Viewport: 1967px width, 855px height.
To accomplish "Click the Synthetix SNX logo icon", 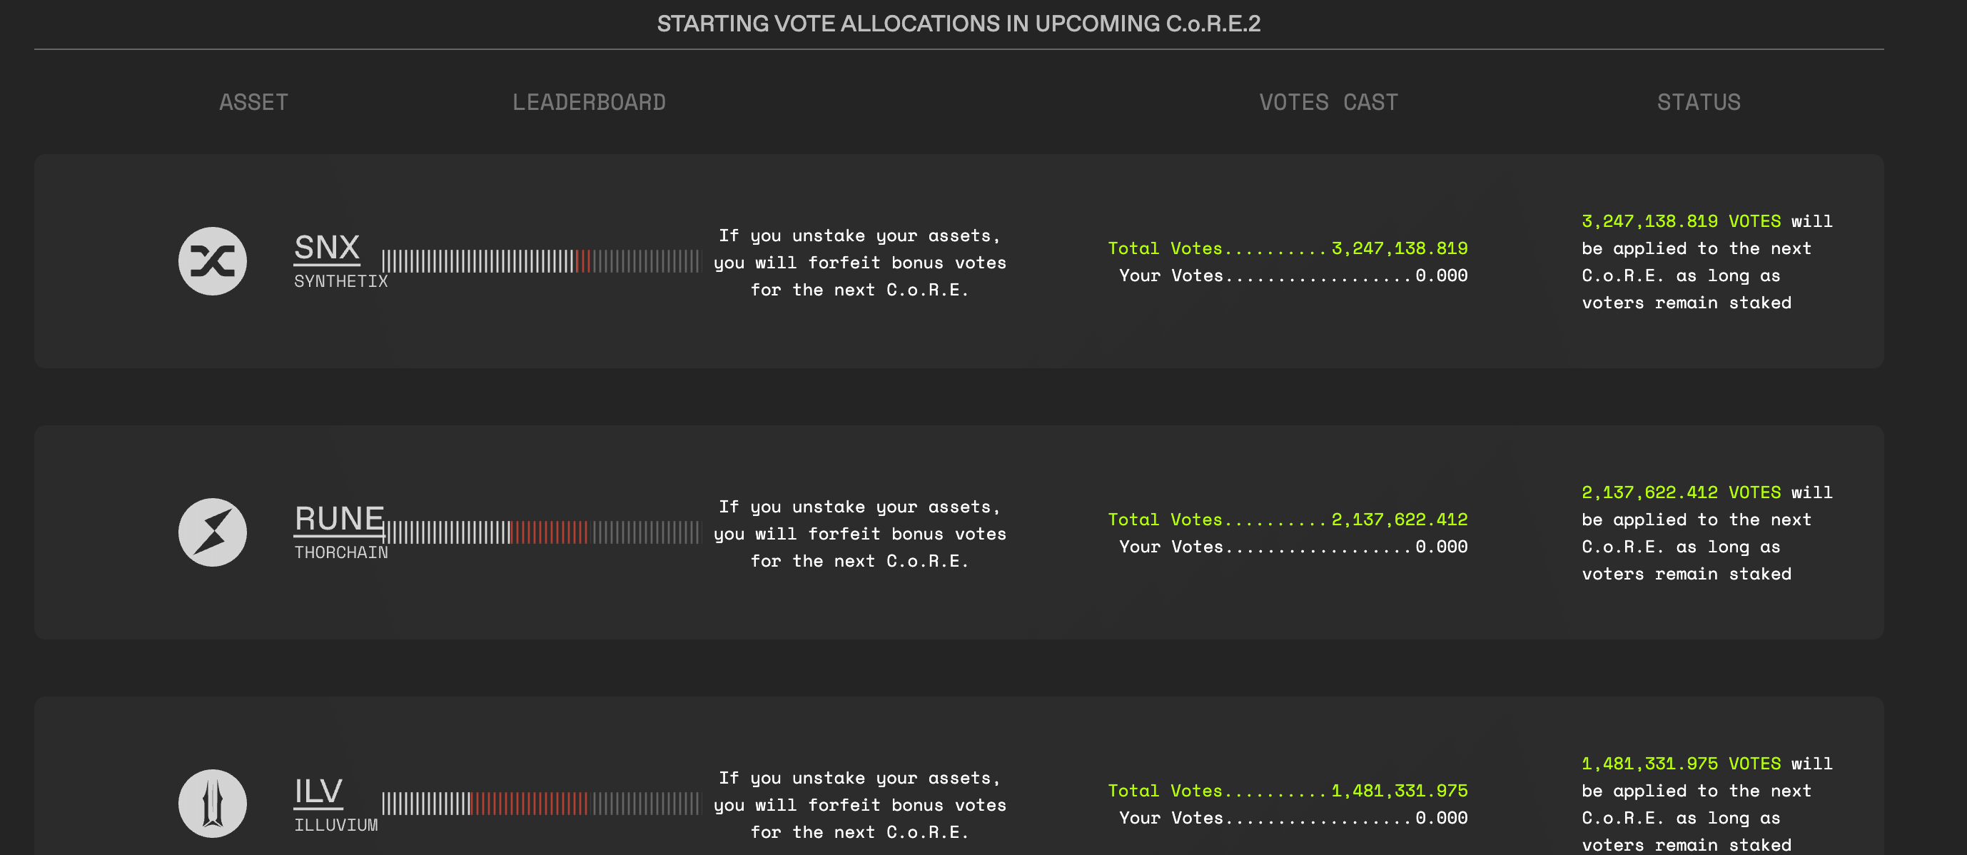I will (x=212, y=261).
